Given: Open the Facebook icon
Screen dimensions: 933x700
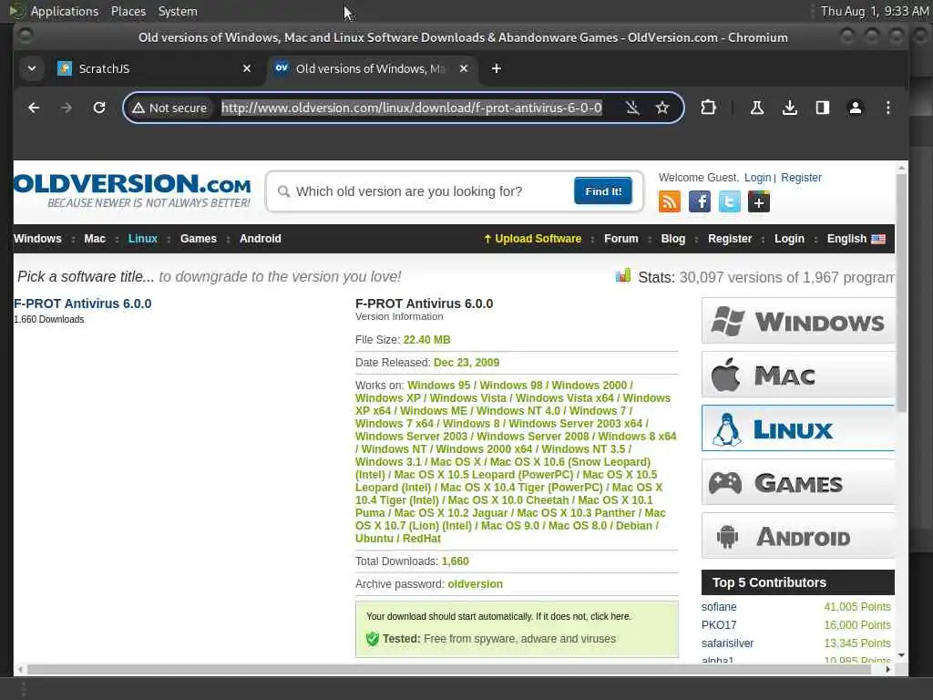Looking at the screenshot, I should click(x=699, y=201).
